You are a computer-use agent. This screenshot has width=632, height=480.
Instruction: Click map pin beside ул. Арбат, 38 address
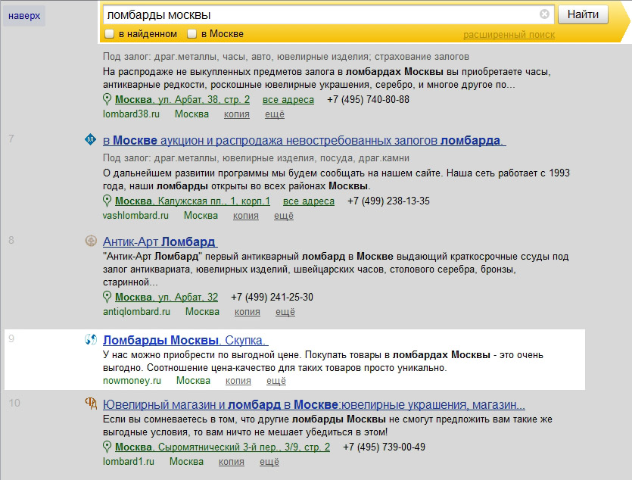click(x=107, y=99)
